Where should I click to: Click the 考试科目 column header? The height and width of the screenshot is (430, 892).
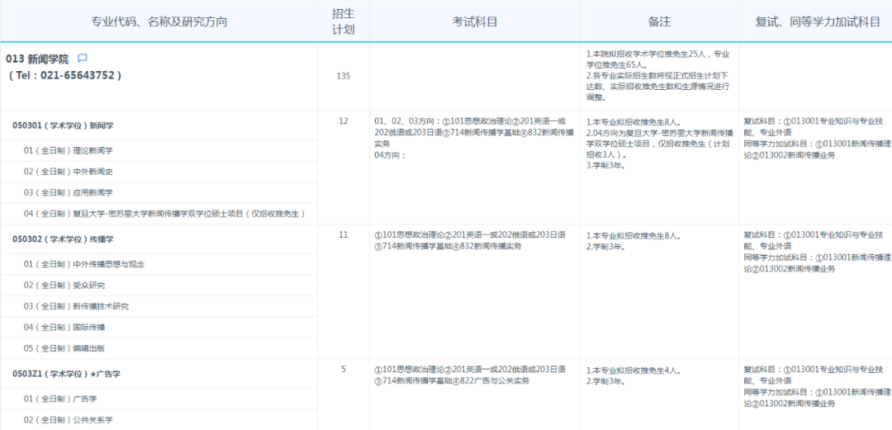474,21
